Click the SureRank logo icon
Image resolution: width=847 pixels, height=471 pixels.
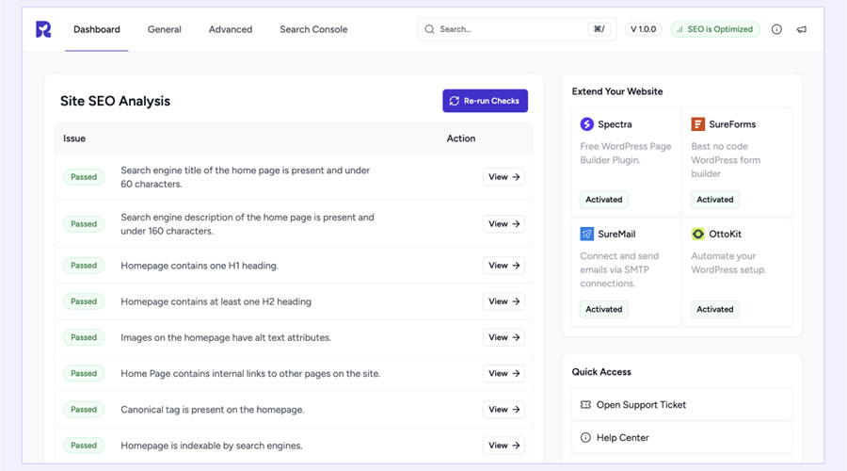(43, 29)
